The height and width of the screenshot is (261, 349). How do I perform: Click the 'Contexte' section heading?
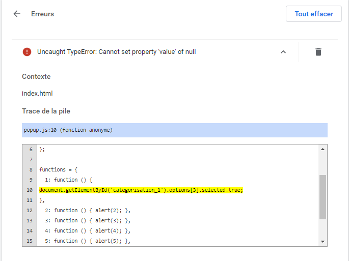pyautogui.click(x=36, y=76)
